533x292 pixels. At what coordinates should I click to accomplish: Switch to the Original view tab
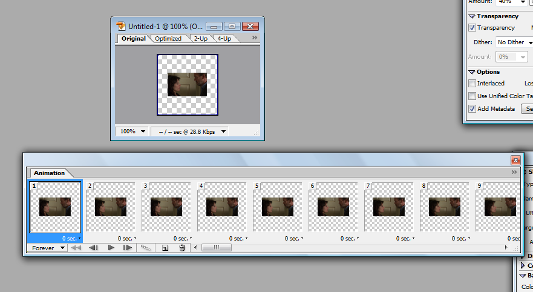(134, 38)
